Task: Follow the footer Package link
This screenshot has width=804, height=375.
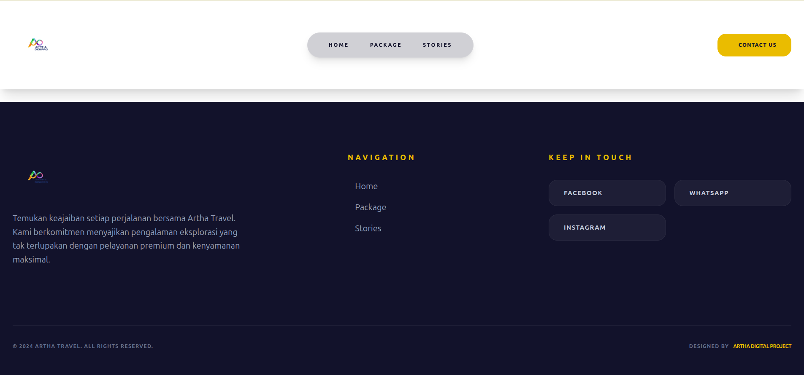Action: (x=370, y=207)
